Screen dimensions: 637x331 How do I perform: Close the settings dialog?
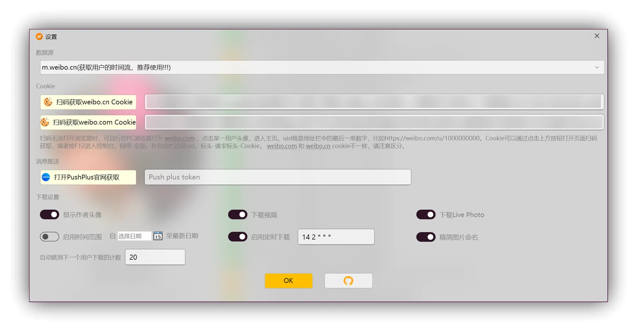click(x=597, y=36)
